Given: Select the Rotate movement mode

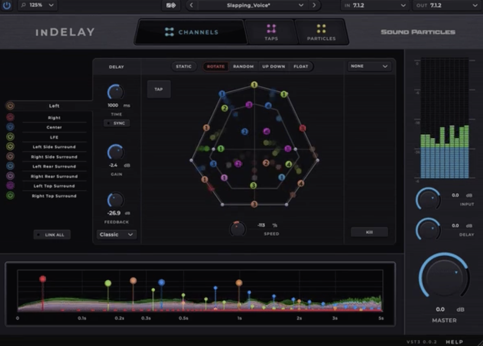Looking at the screenshot, I should pos(216,67).
